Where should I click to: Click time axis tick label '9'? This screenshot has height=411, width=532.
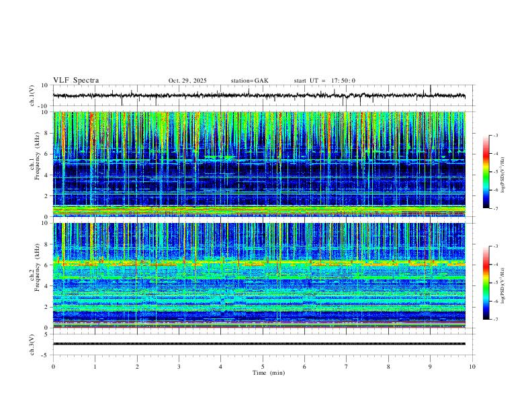click(430, 367)
